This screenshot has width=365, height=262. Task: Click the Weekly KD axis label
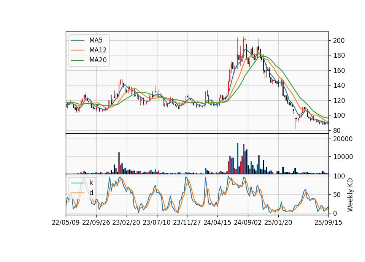tap(350, 195)
